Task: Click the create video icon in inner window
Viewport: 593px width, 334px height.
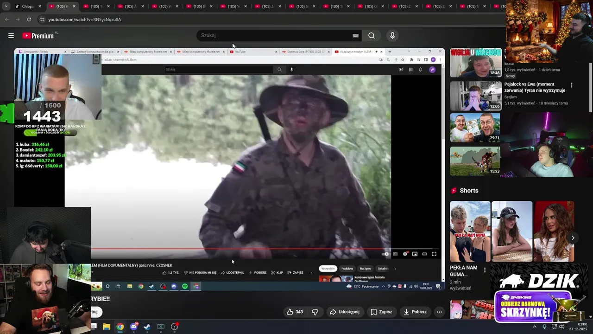Action: pyautogui.click(x=401, y=70)
